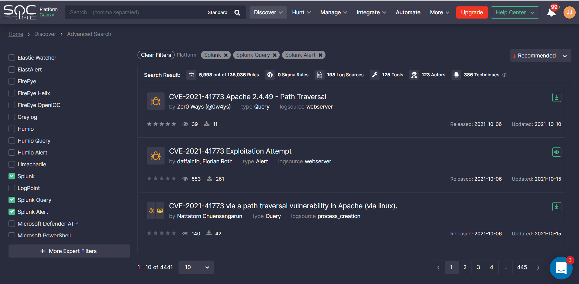
Task: Select the Actors spy icon
Action: (x=414, y=74)
